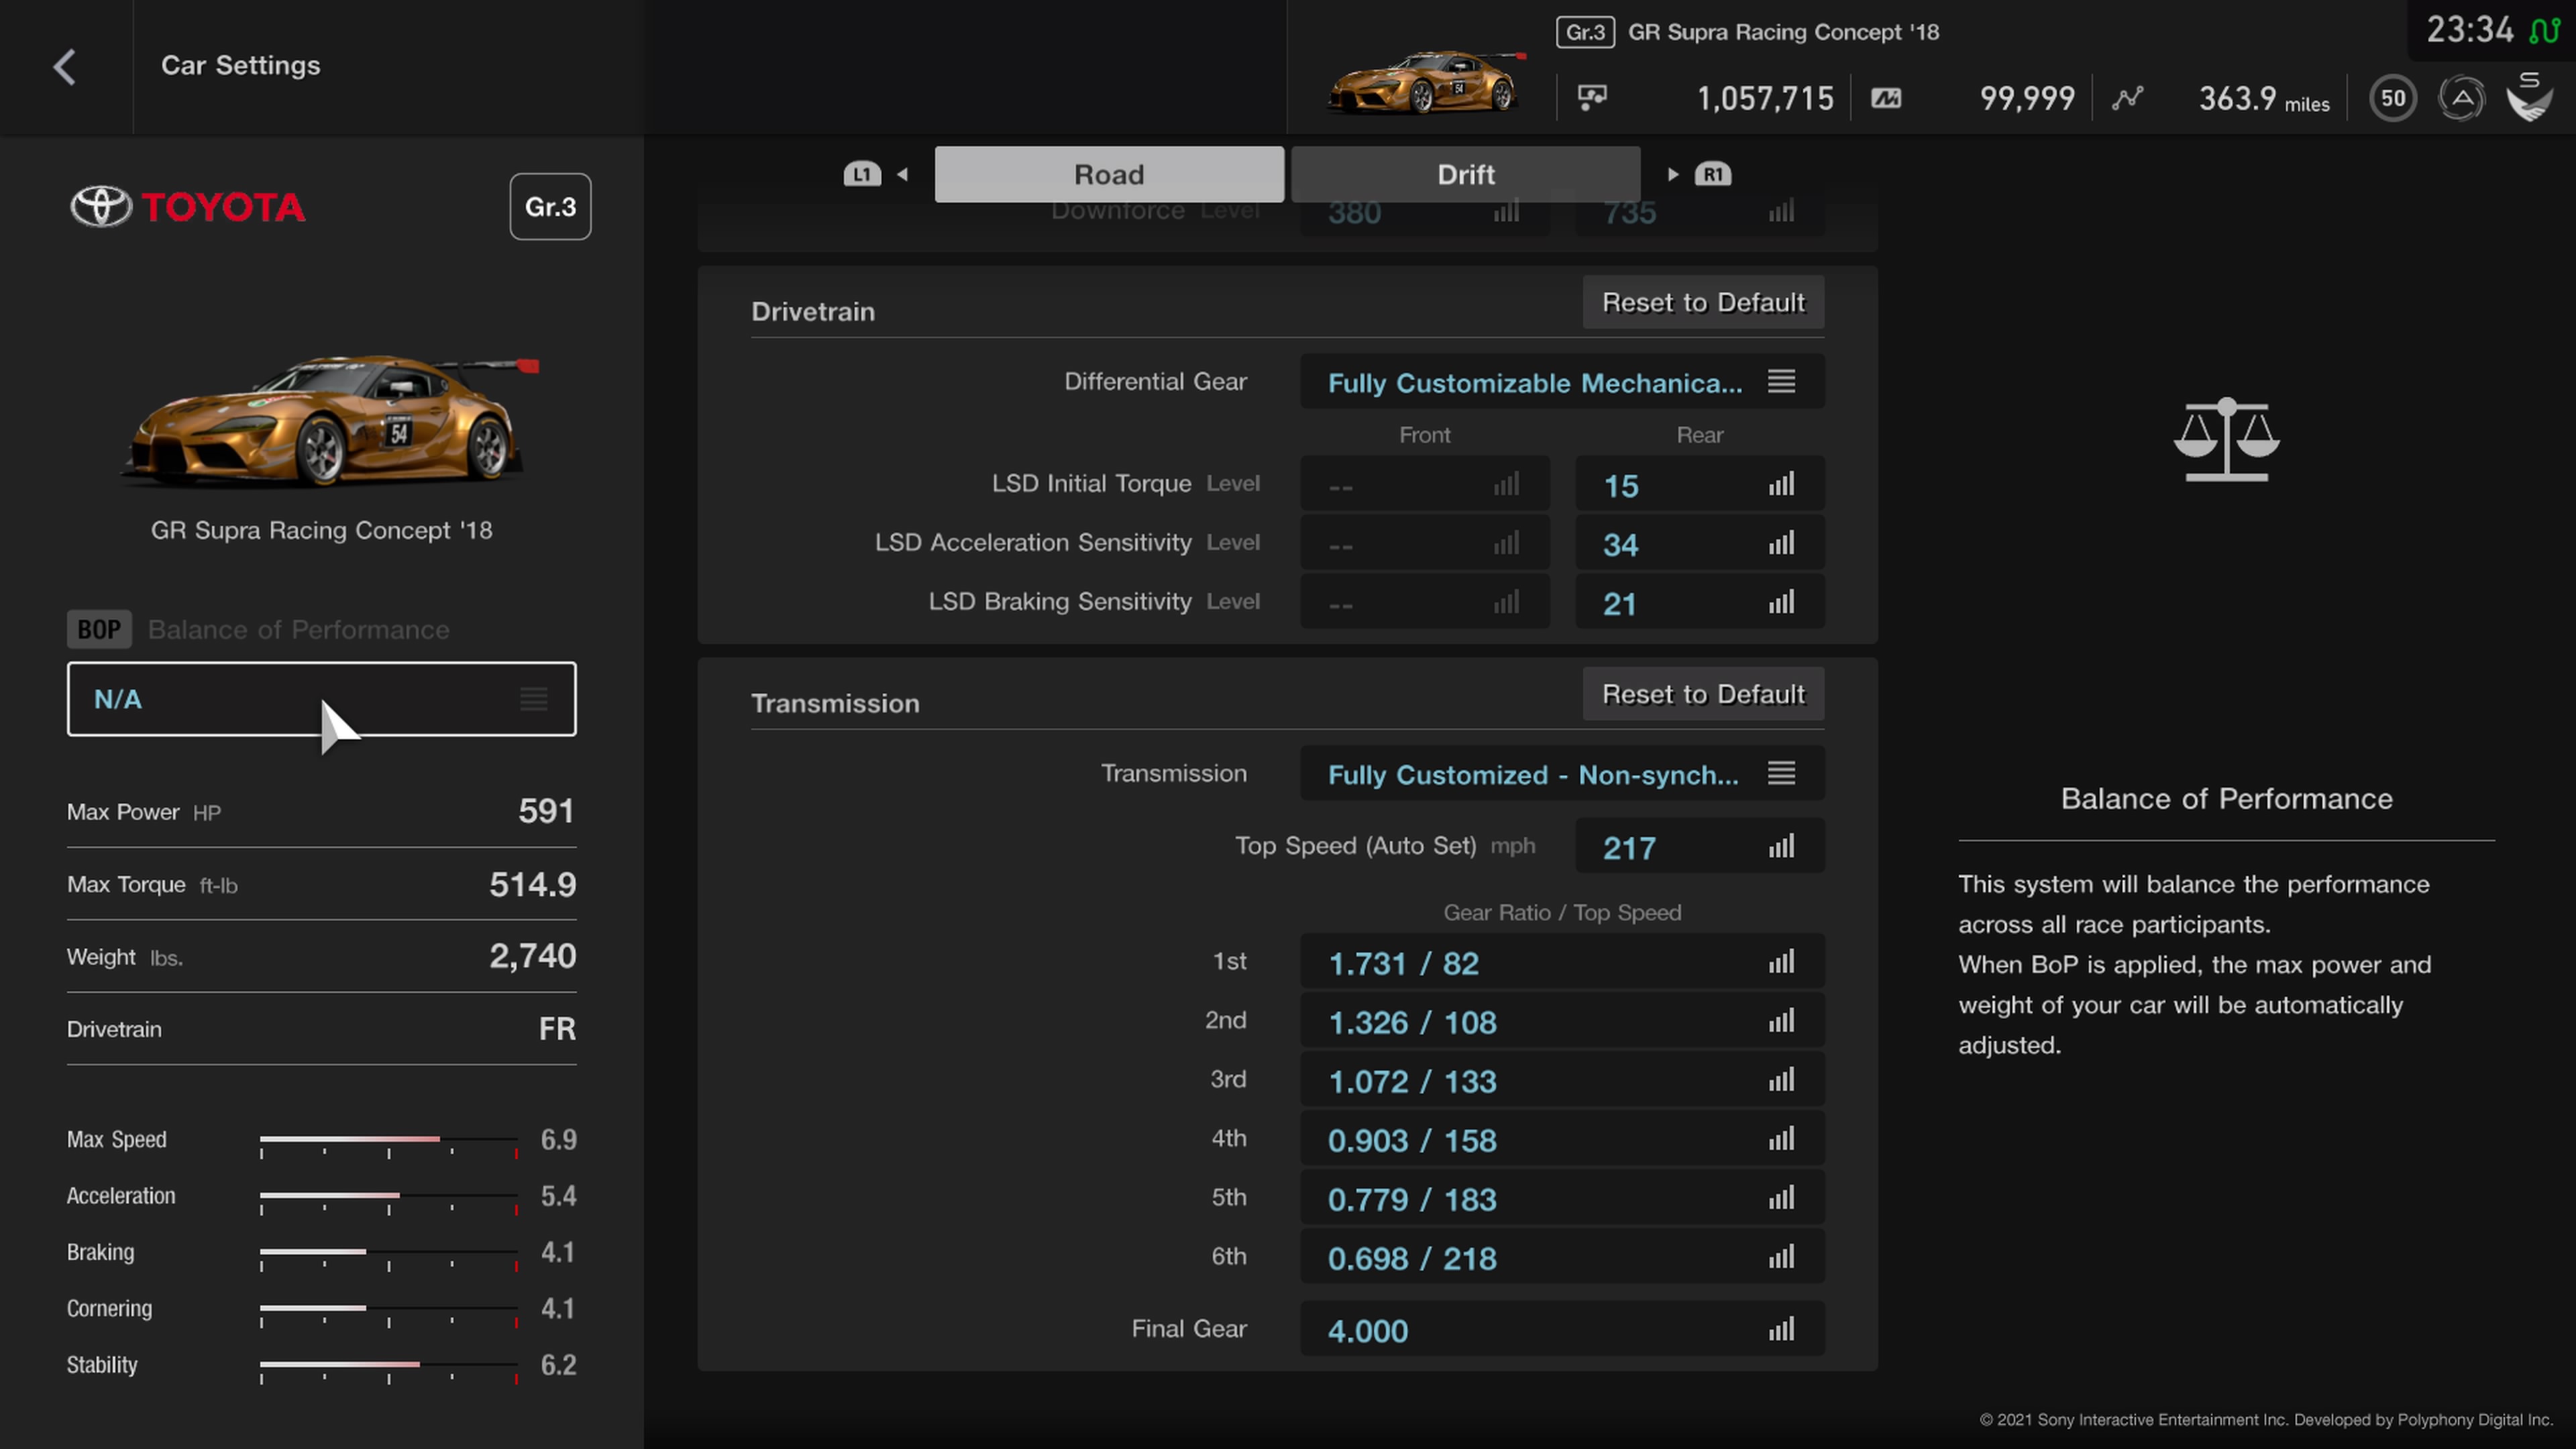
Task: Click the balance scales icon
Action: click(x=2227, y=439)
